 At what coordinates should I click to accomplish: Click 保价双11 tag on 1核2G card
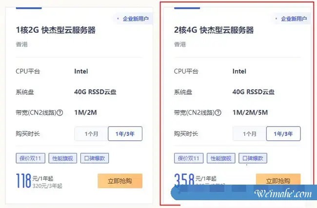(30, 158)
